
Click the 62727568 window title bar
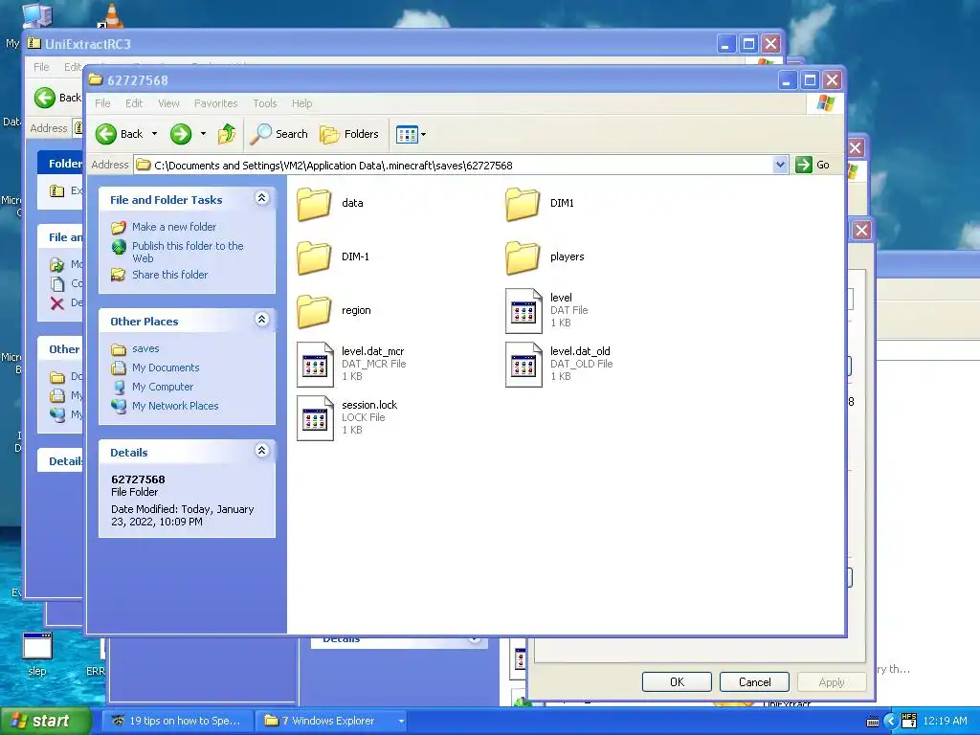[x=432, y=80]
